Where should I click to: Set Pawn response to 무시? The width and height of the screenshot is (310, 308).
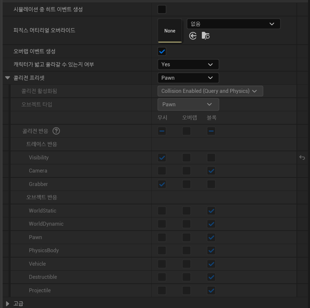click(162, 237)
